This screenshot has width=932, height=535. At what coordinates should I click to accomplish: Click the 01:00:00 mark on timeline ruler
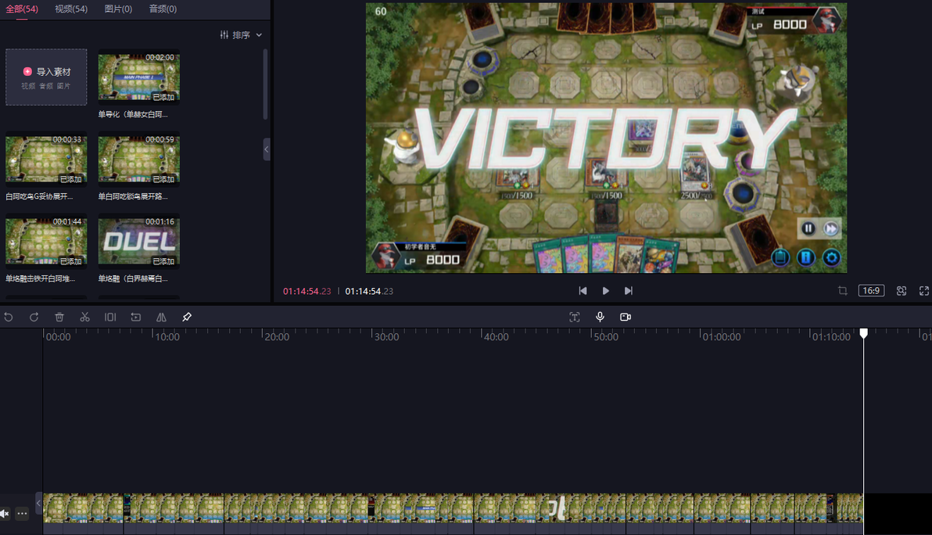click(x=722, y=337)
